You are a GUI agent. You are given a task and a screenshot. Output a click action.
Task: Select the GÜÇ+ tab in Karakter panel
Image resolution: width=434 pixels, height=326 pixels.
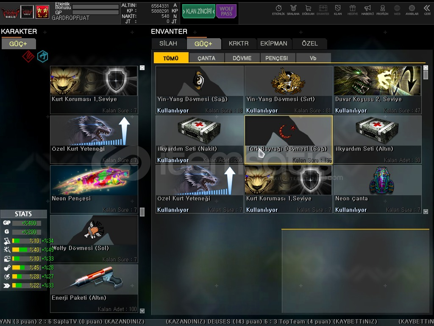19,44
